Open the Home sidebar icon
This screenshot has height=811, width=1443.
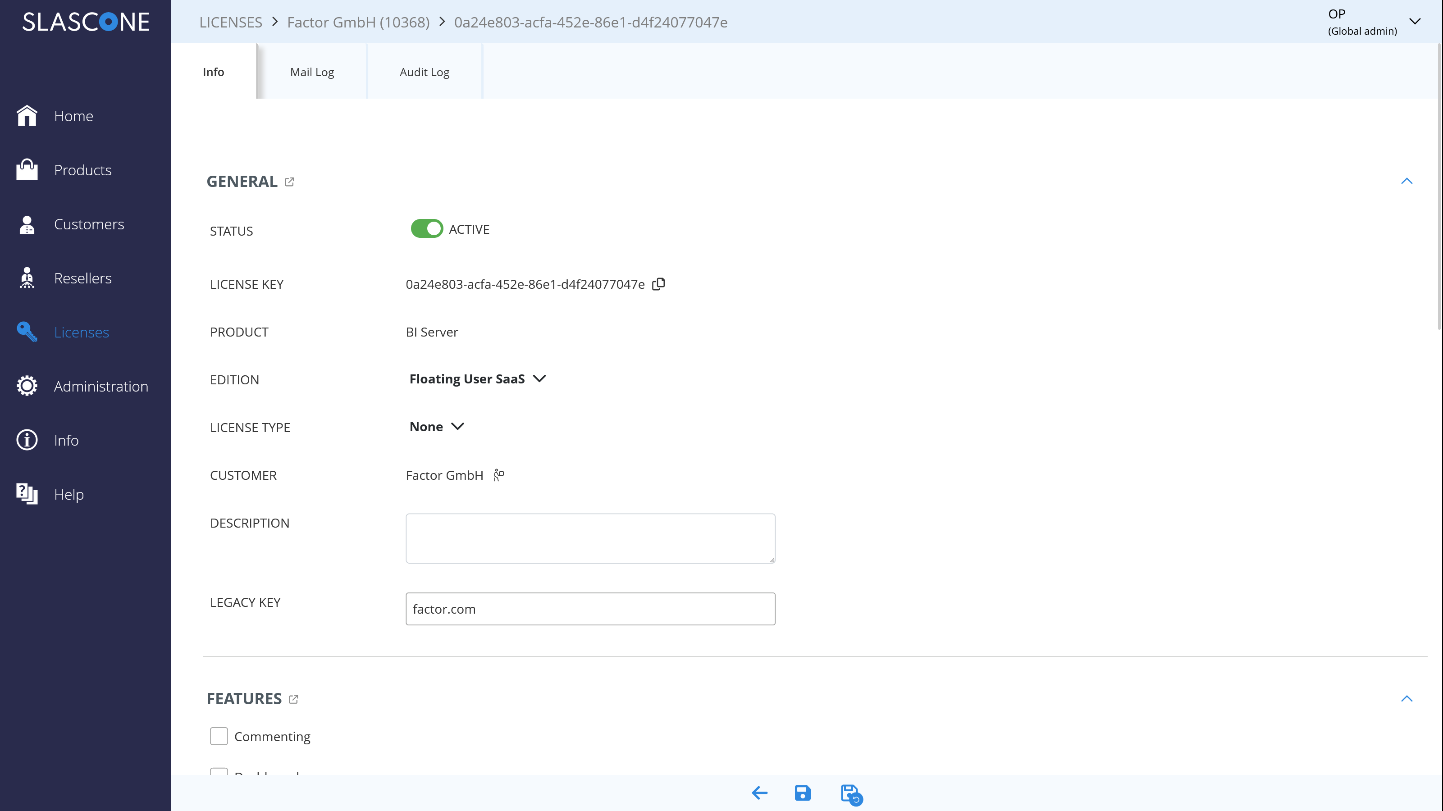point(27,116)
